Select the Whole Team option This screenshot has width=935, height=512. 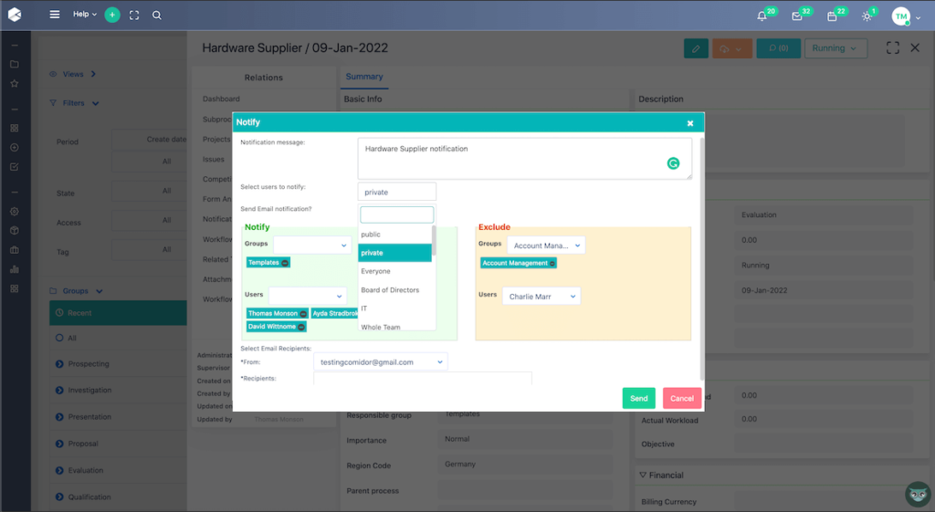[394, 326]
